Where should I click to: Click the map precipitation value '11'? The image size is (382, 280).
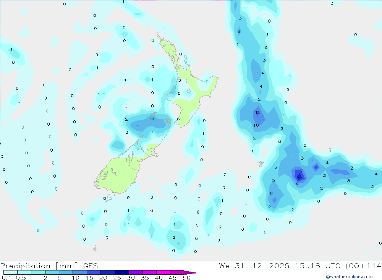(152, 119)
